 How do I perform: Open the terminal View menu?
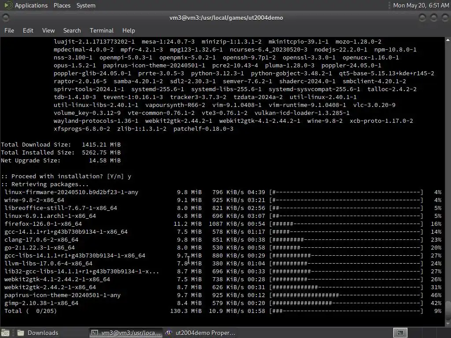coord(48,30)
